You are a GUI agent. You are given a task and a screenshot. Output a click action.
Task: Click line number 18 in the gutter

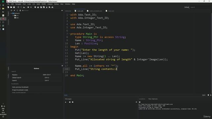(x=66, y=69)
